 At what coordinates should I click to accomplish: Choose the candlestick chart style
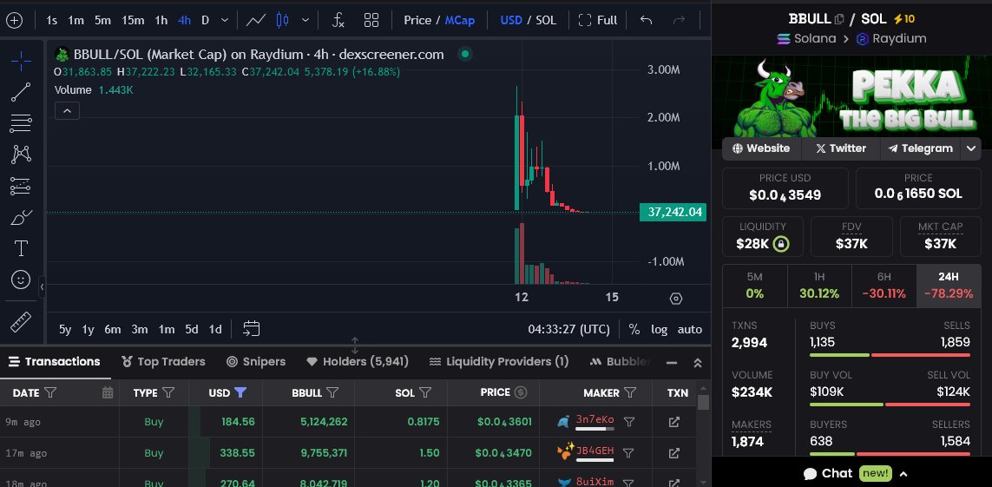[282, 20]
